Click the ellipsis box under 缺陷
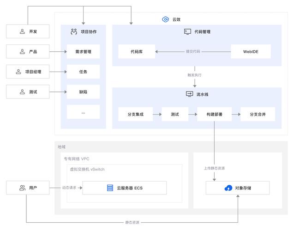The height and width of the screenshot is (231, 294). tap(83, 112)
